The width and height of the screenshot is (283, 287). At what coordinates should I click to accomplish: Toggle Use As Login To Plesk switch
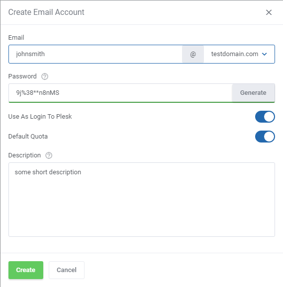click(x=265, y=117)
